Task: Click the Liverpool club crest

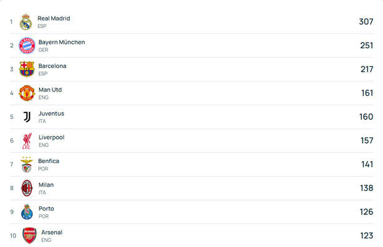Action: point(27,141)
